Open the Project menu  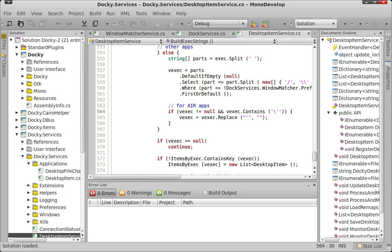pos(76,13)
